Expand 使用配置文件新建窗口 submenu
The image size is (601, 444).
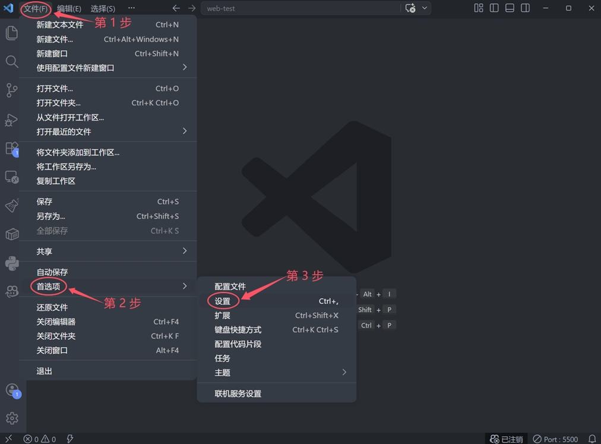click(107, 68)
